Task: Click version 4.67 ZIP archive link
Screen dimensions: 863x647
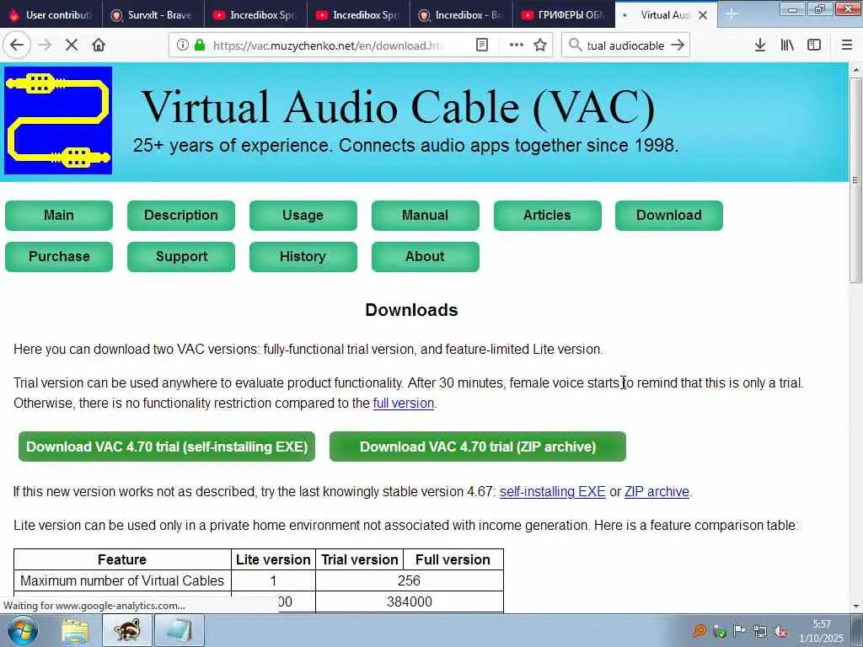Action: [657, 492]
